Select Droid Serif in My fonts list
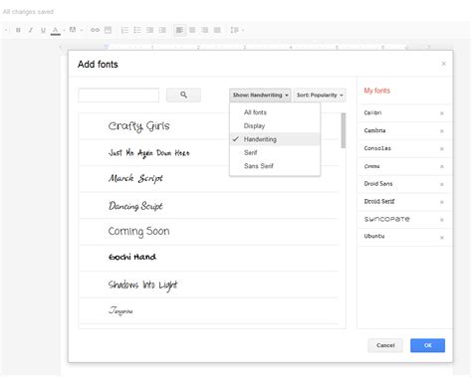This screenshot has width=472, height=377. pos(379,201)
